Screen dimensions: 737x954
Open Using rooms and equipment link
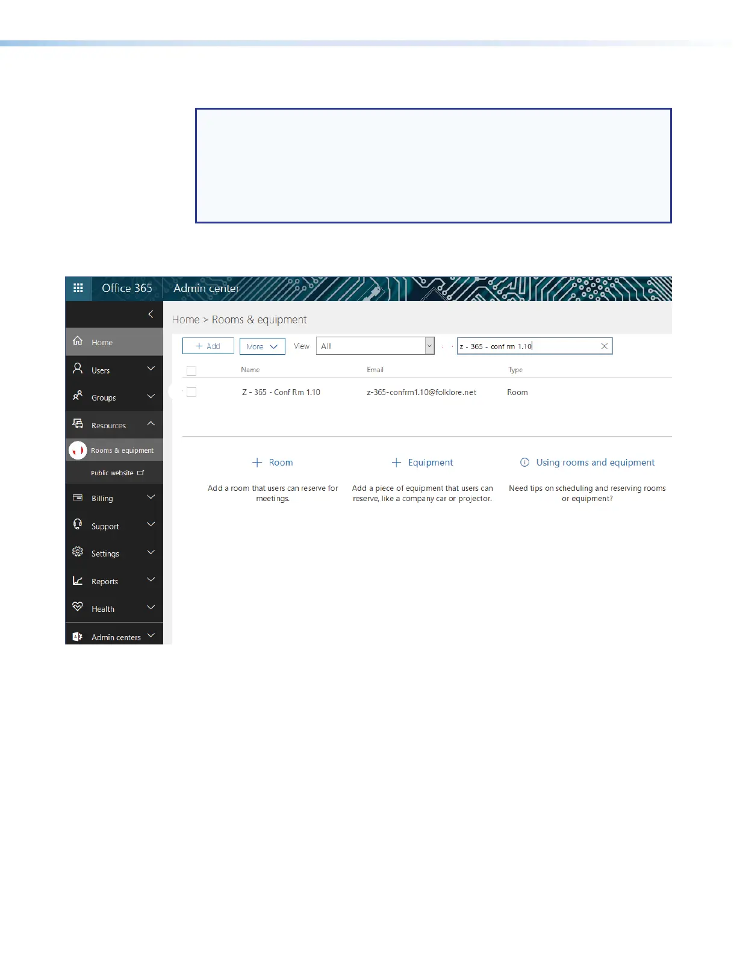(x=596, y=463)
